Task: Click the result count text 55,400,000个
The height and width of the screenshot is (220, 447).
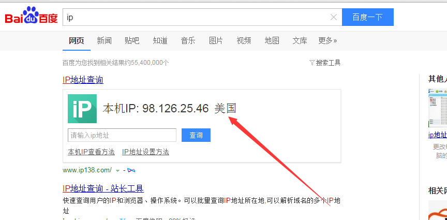Action: (x=150, y=63)
